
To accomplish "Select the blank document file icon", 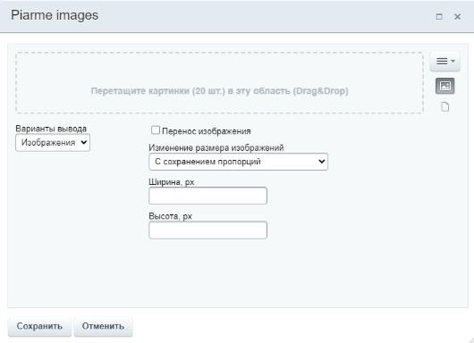I will 445,107.
